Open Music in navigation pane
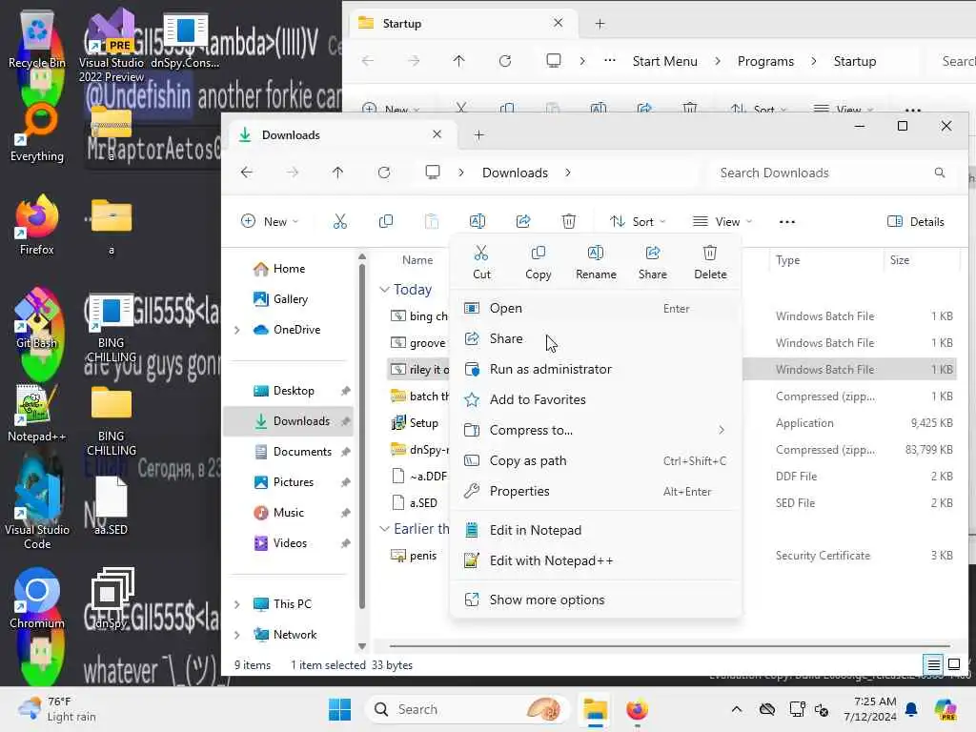The image size is (976, 732). pos(288,513)
